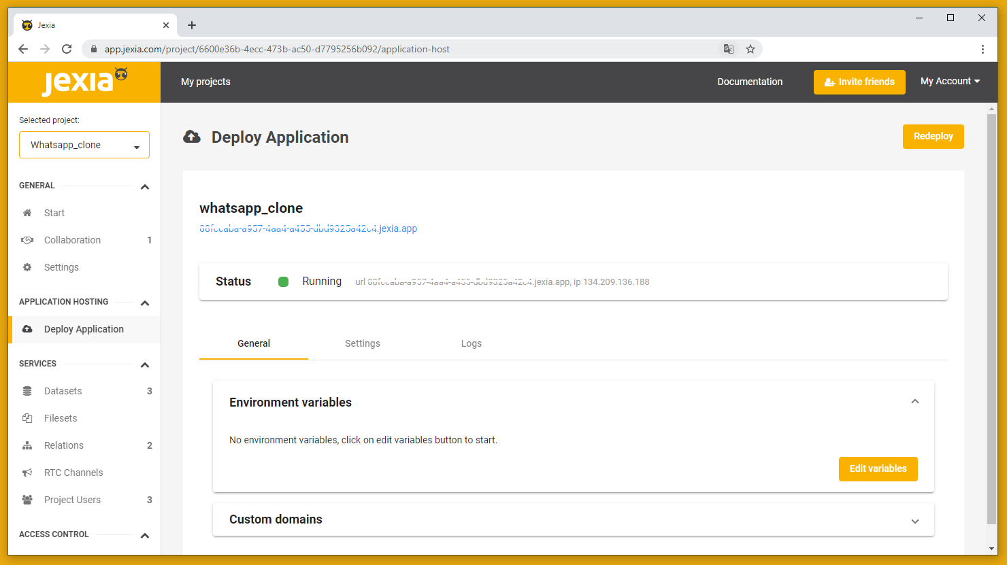
Task: Open My projects in top bar
Action: point(205,82)
